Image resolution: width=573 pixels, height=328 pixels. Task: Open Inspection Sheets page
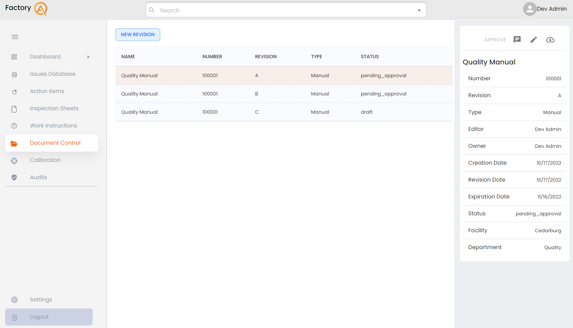pyautogui.click(x=54, y=109)
